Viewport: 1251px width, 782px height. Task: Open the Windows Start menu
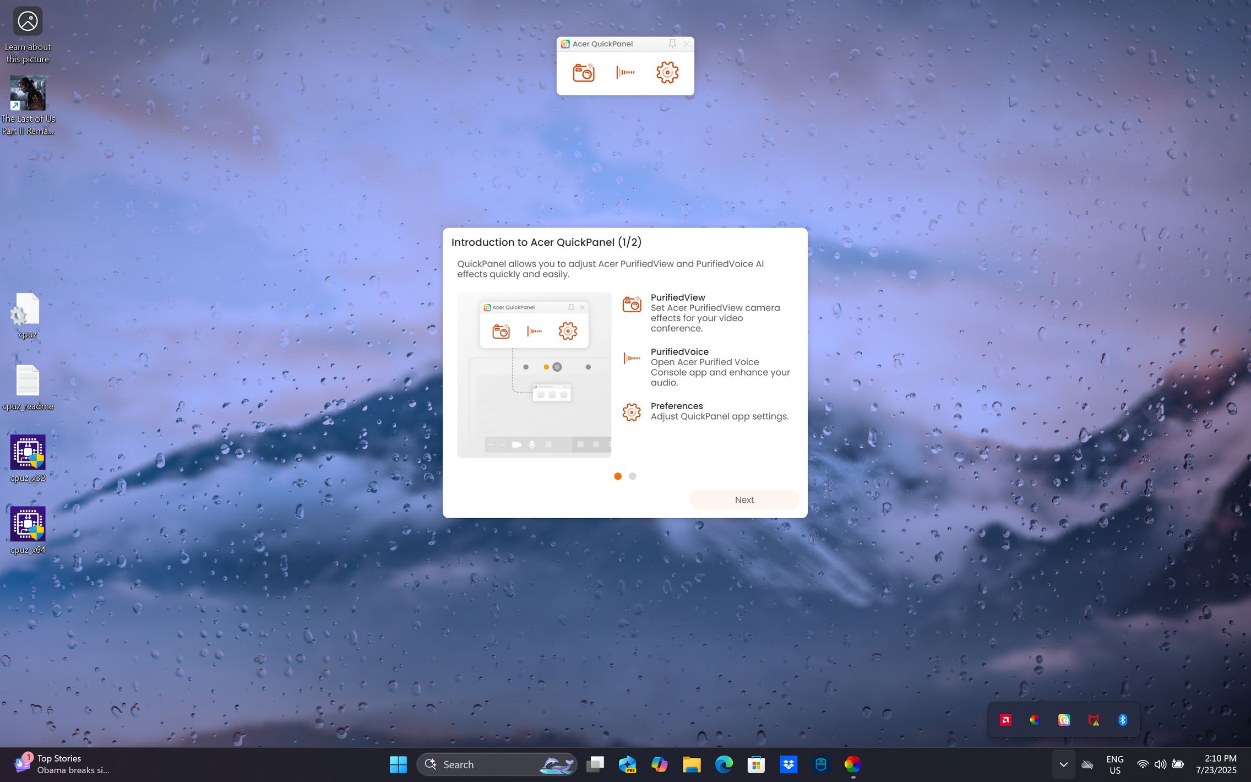coord(398,764)
